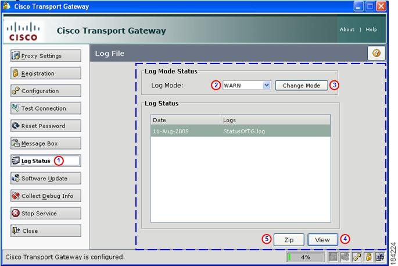Click the yellow help question mark icon
398x266 pixels.
(x=376, y=53)
